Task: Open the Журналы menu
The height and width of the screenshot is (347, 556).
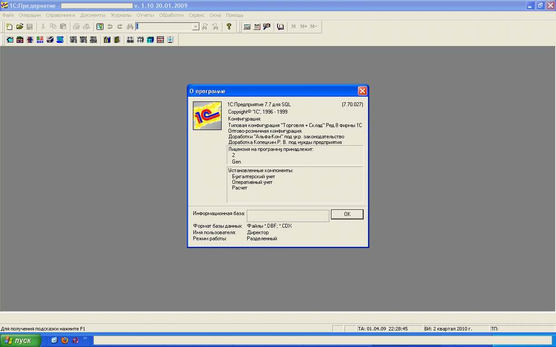Action: coord(121,15)
